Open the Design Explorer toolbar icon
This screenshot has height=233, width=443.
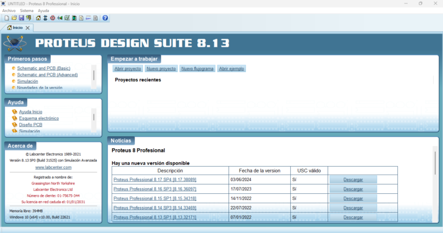(x=74, y=18)
